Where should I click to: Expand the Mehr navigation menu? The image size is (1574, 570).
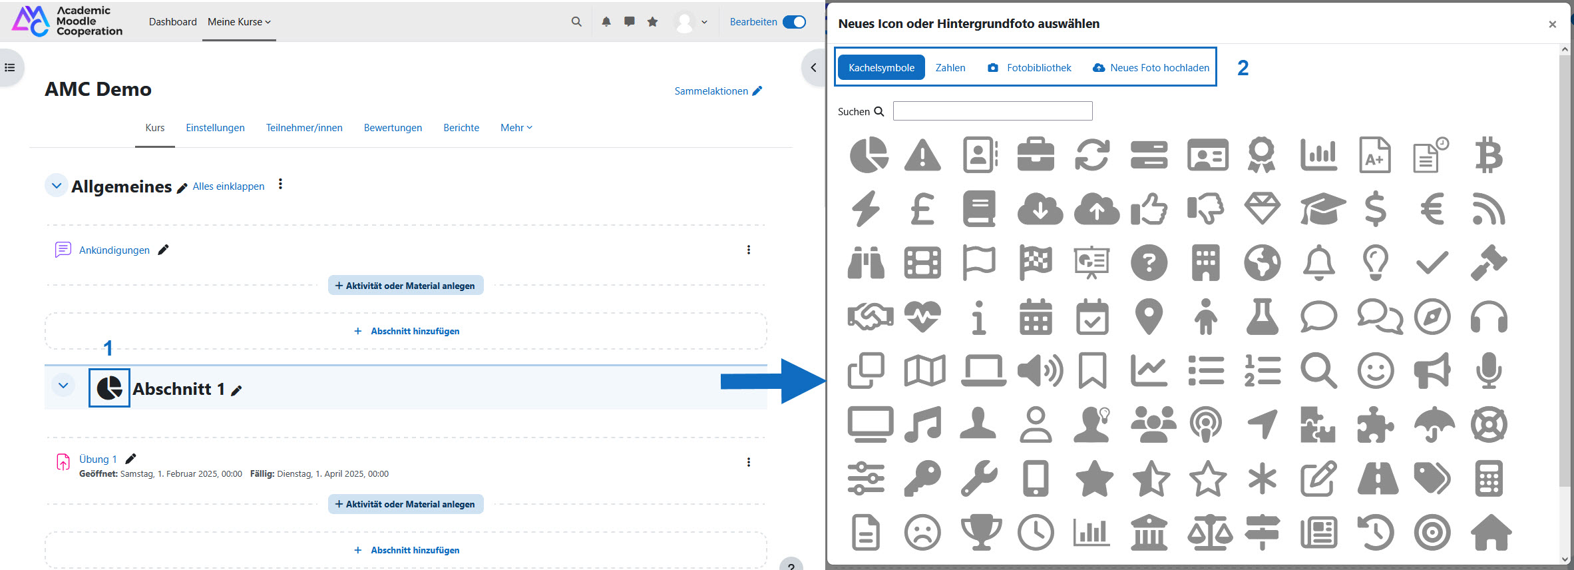tap(516, 127)
